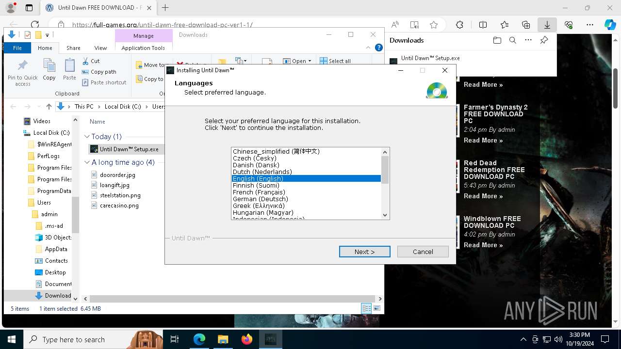The width and height of the screenshot is (621, 349).
Task: Click Next in the Until Dawn installer
Action: (x=364, y=252)
